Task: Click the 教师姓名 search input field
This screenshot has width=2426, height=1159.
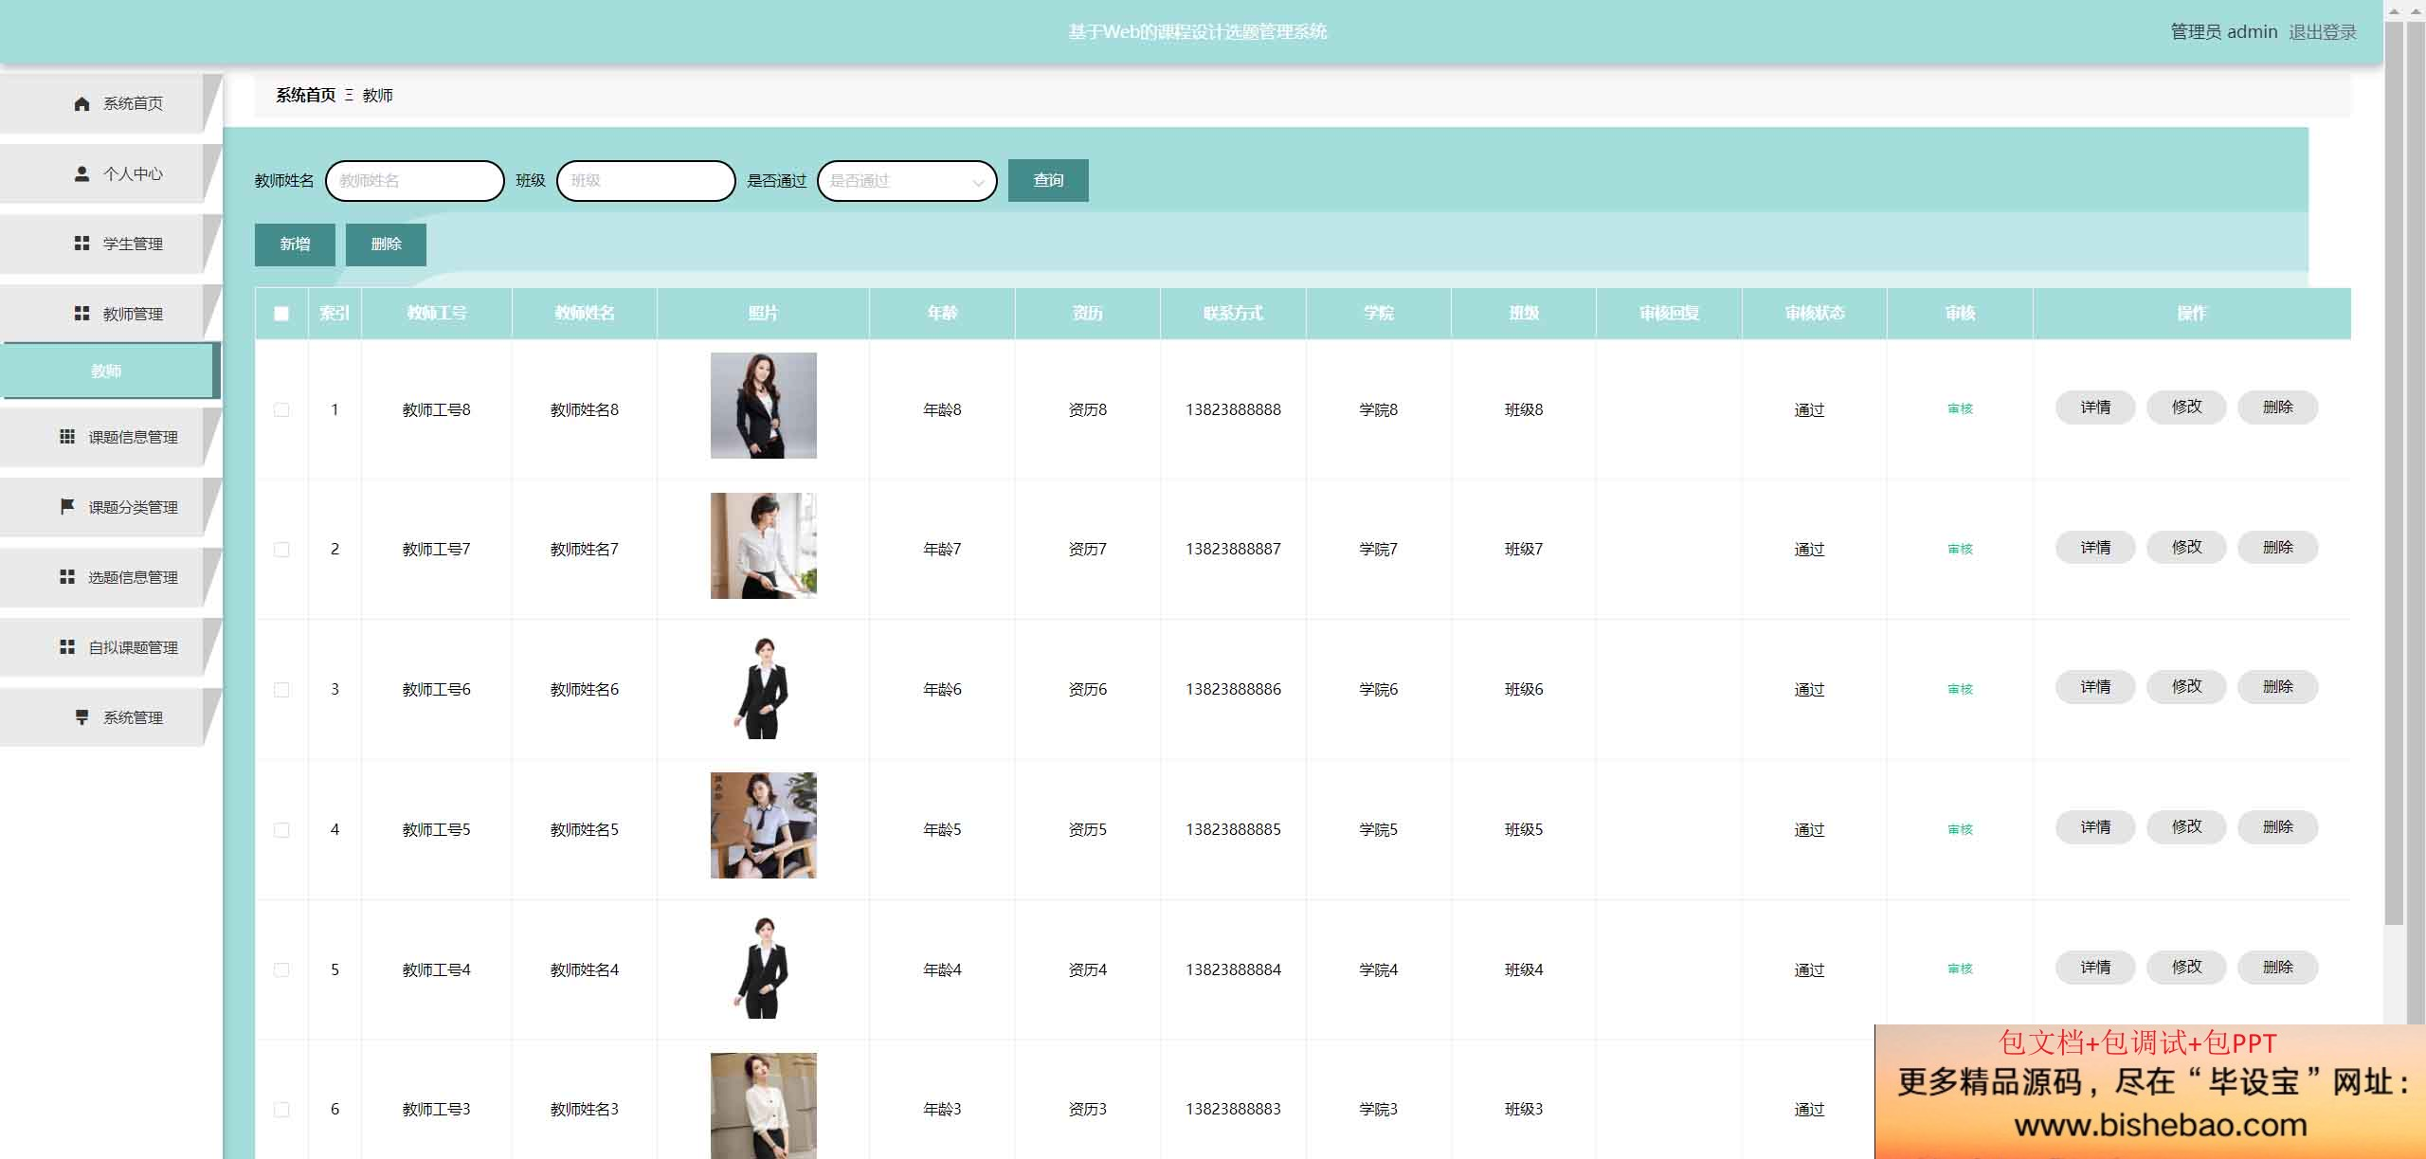Action: [x=415, y=181]
